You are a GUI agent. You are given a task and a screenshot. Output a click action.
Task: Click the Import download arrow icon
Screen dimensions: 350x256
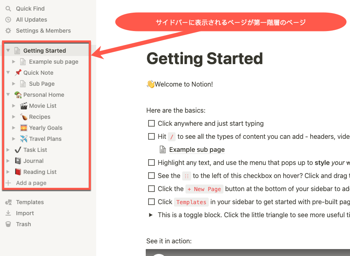(x=8, y=213)
